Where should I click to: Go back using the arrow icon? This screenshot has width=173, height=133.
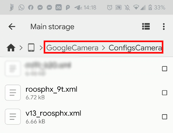point(12,27)
